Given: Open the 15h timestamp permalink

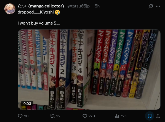Looking at the screenshot, I should click(x=96, y=6).
